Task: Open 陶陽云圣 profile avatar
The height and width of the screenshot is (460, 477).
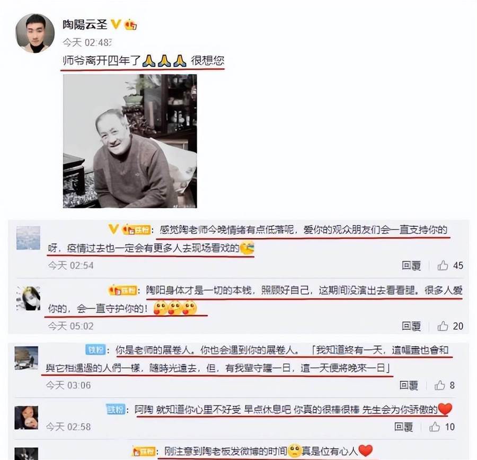Action: click(34, 33)
